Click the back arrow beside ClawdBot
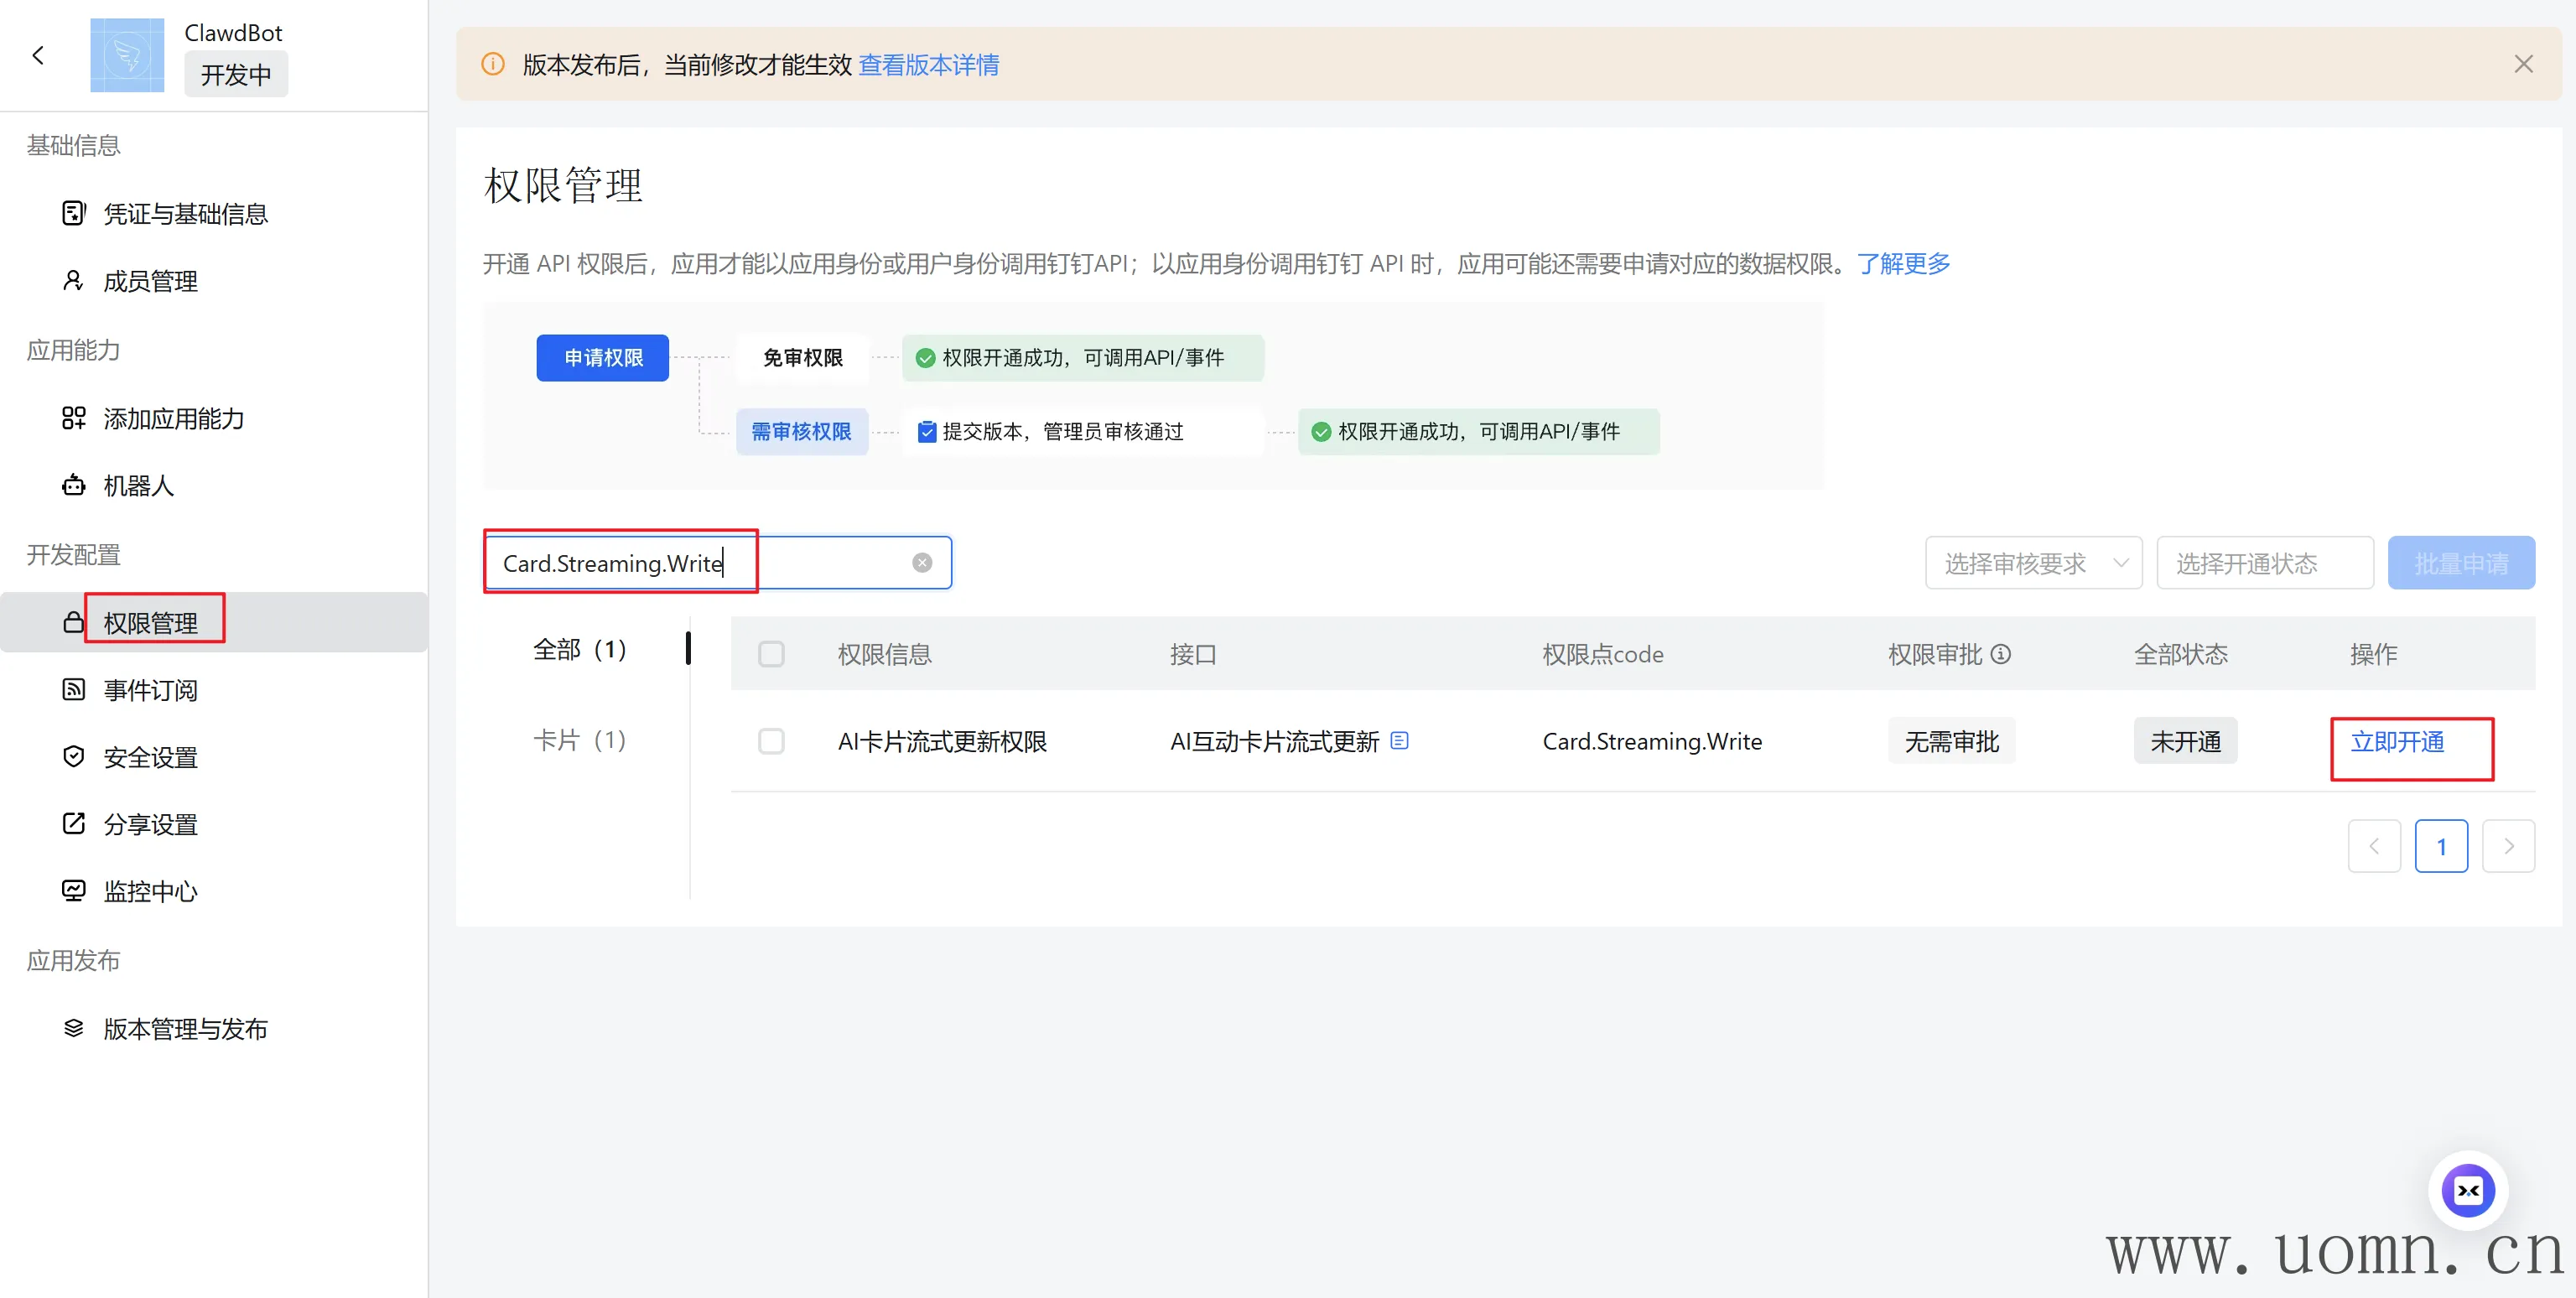 click(38, 55)
